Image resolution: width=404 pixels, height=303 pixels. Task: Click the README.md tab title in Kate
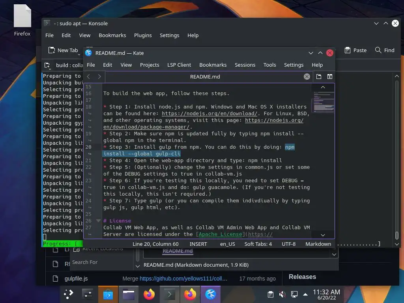click(x=205, y=77)
